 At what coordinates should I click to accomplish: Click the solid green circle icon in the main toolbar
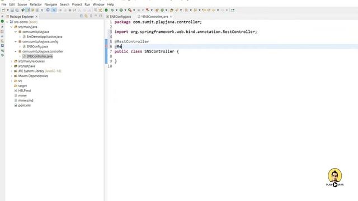coord(106,10)
